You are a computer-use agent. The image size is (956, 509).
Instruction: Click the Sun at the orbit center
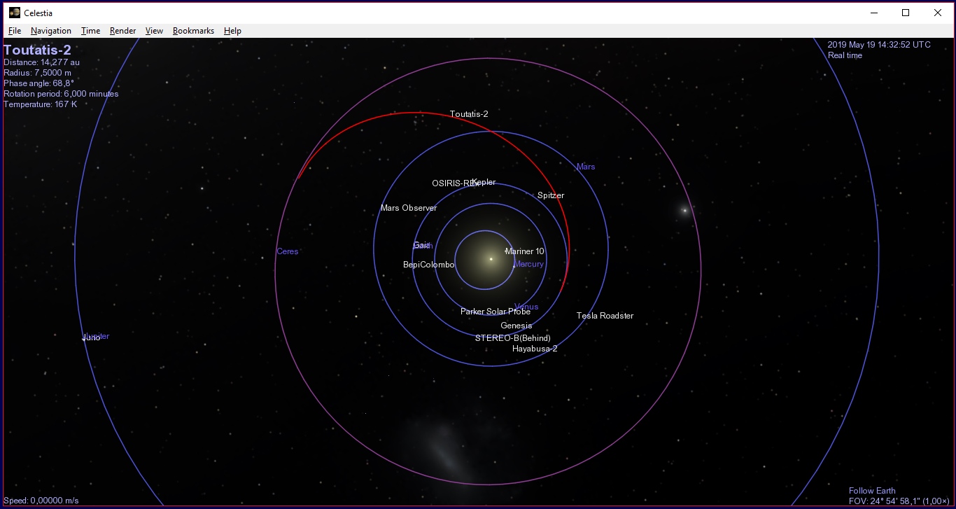tap(491, 259)
